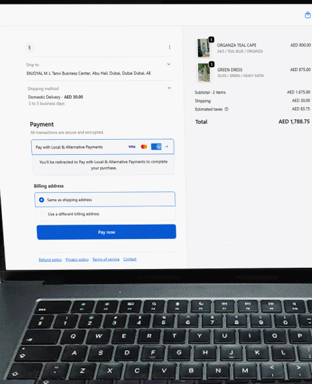Click the Mastercard logo

(x=144, y=147)
